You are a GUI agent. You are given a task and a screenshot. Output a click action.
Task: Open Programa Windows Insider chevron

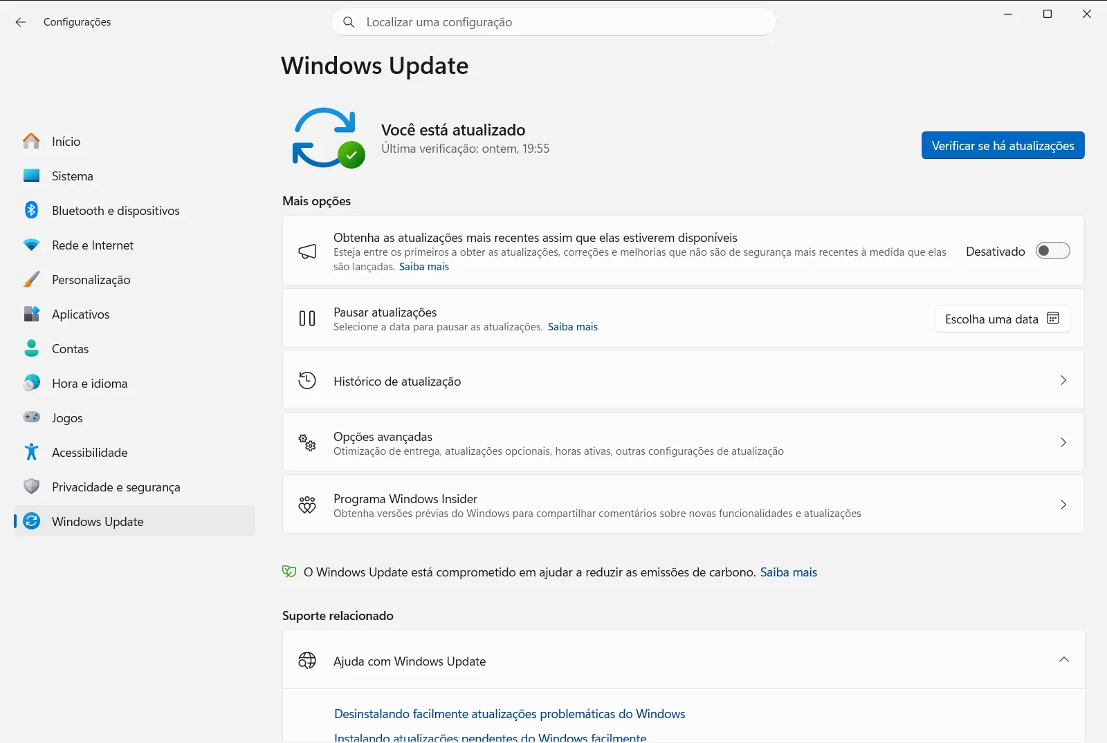(1063, 505)
